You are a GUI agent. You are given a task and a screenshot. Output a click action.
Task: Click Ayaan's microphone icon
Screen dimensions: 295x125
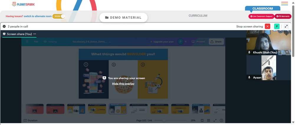(249, 77)
